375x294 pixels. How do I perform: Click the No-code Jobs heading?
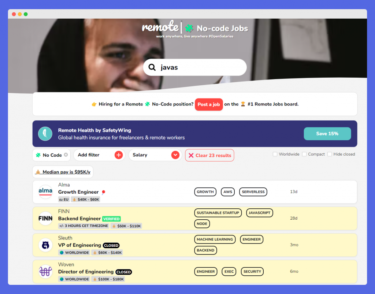pyautogui.click(x=222, y=29)
